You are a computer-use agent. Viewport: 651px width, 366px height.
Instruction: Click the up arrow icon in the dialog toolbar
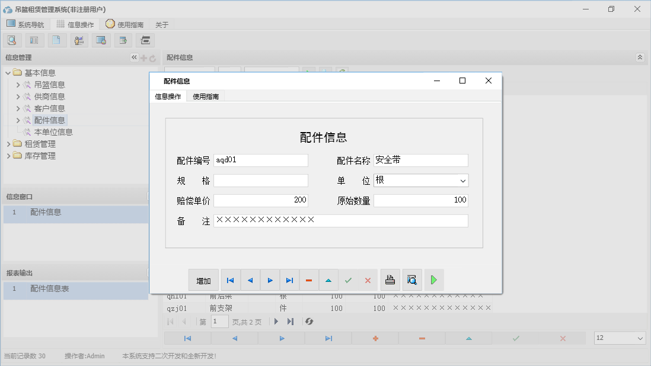[328, 280]
